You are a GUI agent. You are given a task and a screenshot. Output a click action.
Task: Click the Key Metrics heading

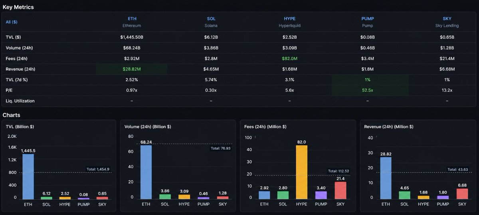pos(18,7)
